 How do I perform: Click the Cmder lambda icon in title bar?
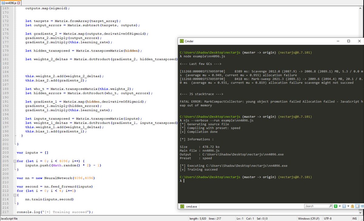click(x=181, y=41)
